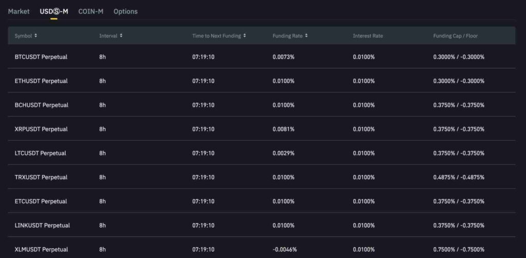Screen dimensions: 526x258
Task: Open BTCUSDT Perpetual row
Action: click(x=261, y=57)
